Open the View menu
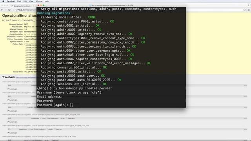The width and height of the screenshot is (251, 141). (31, 1)
